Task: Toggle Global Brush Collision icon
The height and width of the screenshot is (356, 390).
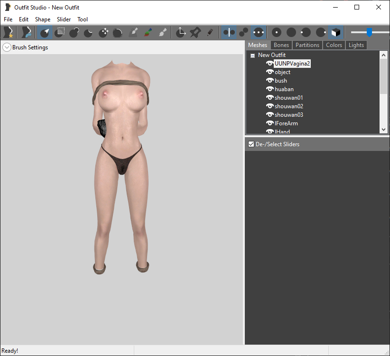Action: (259, 32)
